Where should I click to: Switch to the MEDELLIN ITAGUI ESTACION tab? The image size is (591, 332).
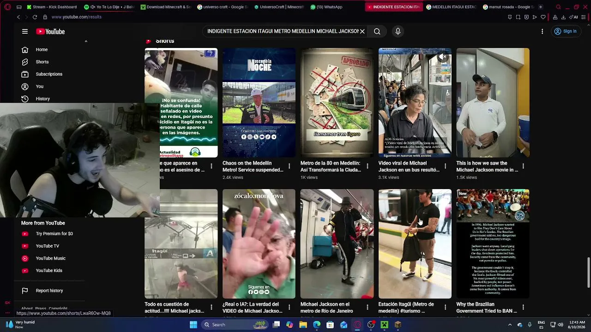[452, 7]
